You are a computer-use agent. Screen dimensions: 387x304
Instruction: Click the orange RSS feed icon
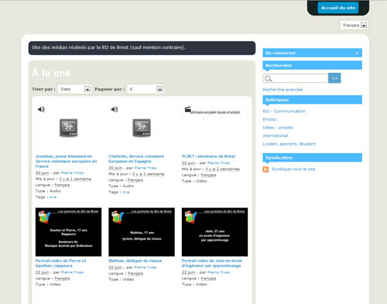click(x=265, y=169)
